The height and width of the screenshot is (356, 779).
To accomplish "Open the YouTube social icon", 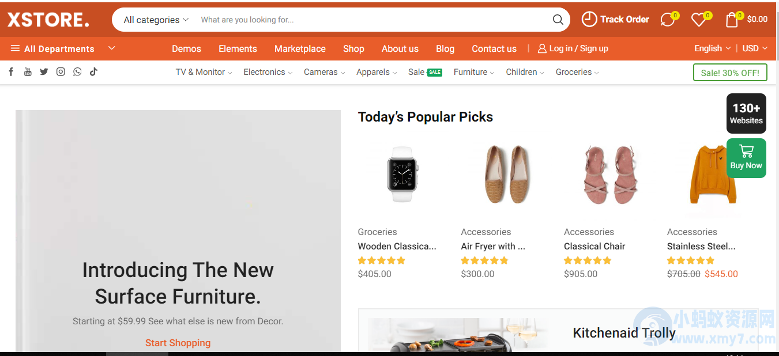I will tap(27, 71).
